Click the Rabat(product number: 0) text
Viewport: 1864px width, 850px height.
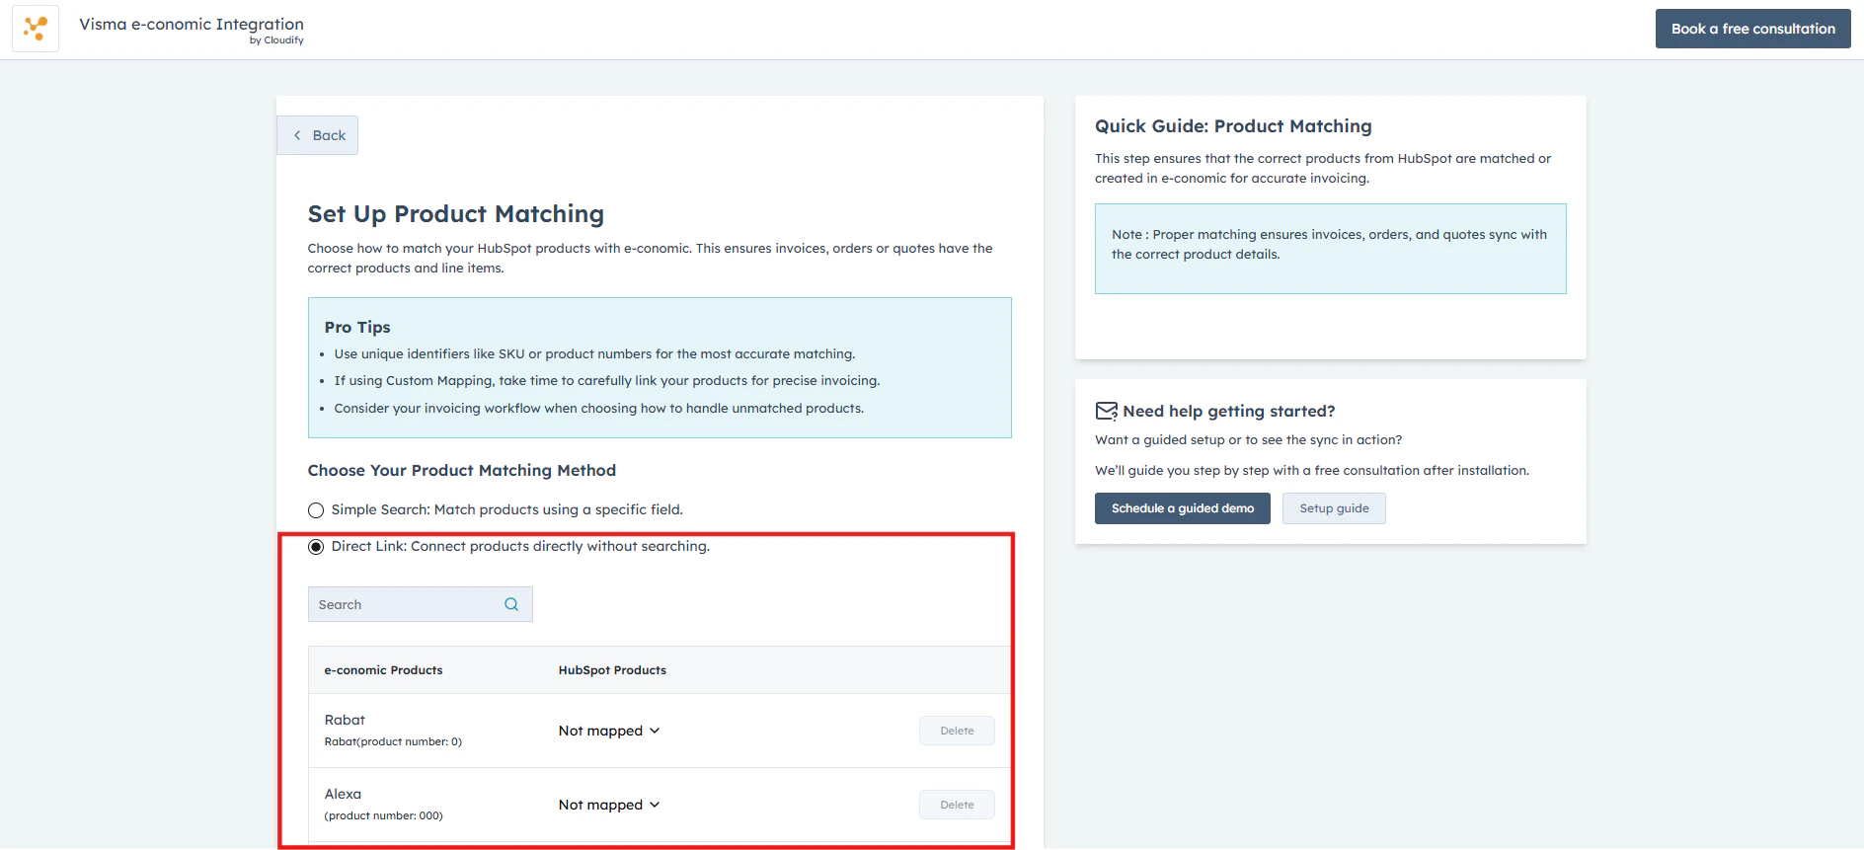pyautogui.click(x=393, y=741)
